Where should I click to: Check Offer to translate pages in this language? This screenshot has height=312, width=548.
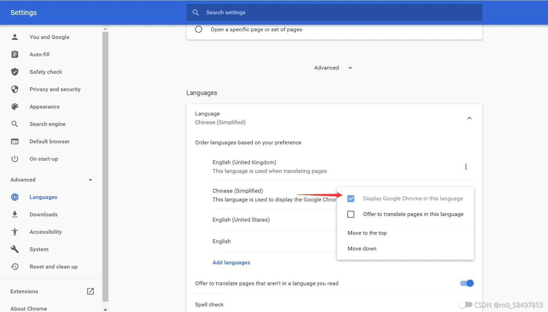point(351,214)
